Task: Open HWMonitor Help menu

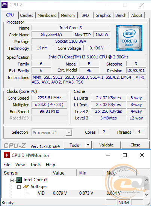Action: pyautogui.click(x=50, y=165)
